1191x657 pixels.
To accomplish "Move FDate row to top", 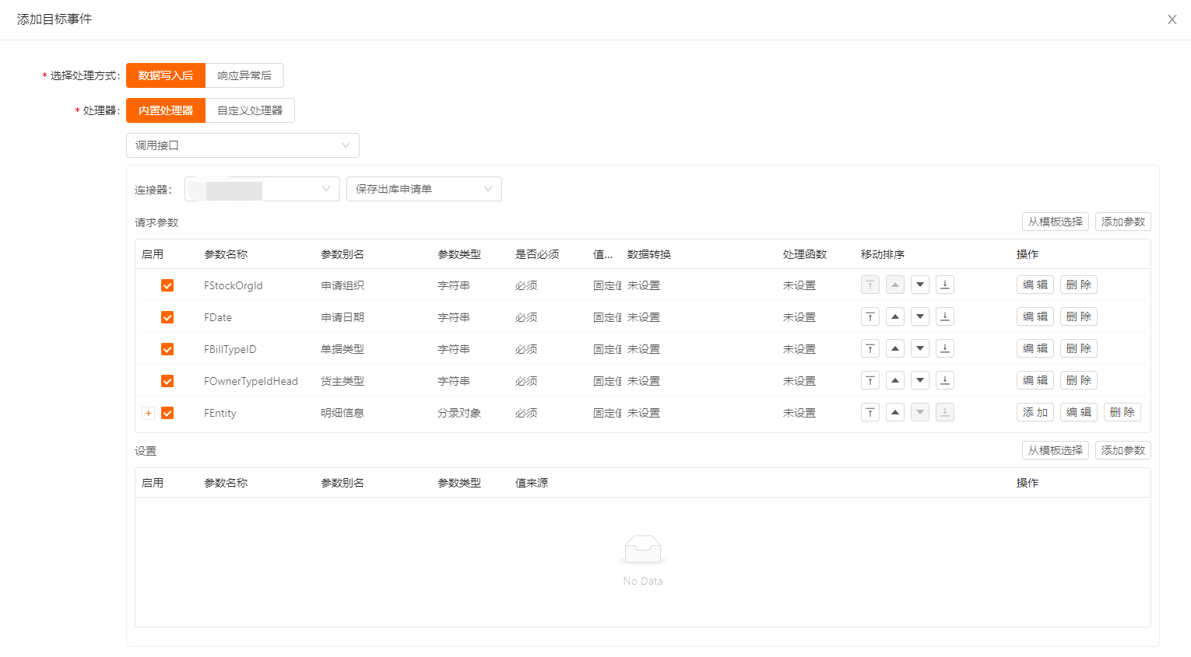I will pyautogui.click(x=870, y=317).
